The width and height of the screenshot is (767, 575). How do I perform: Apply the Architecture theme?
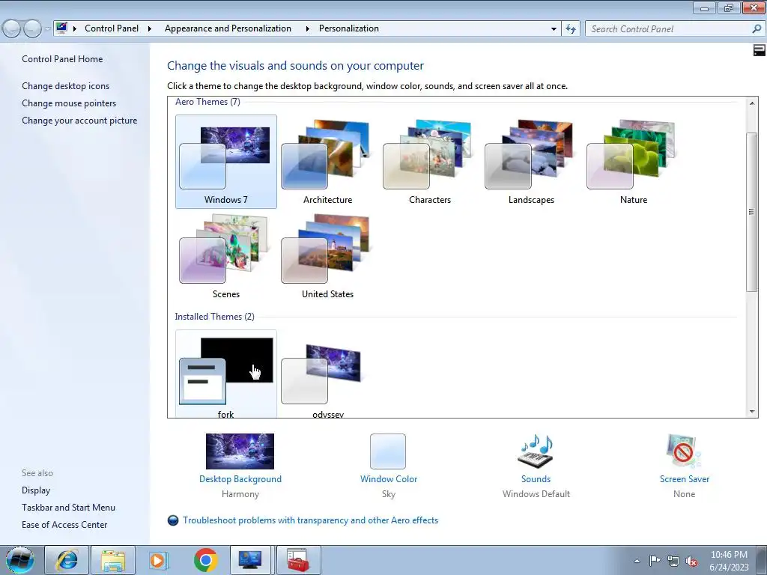(327, 162)
